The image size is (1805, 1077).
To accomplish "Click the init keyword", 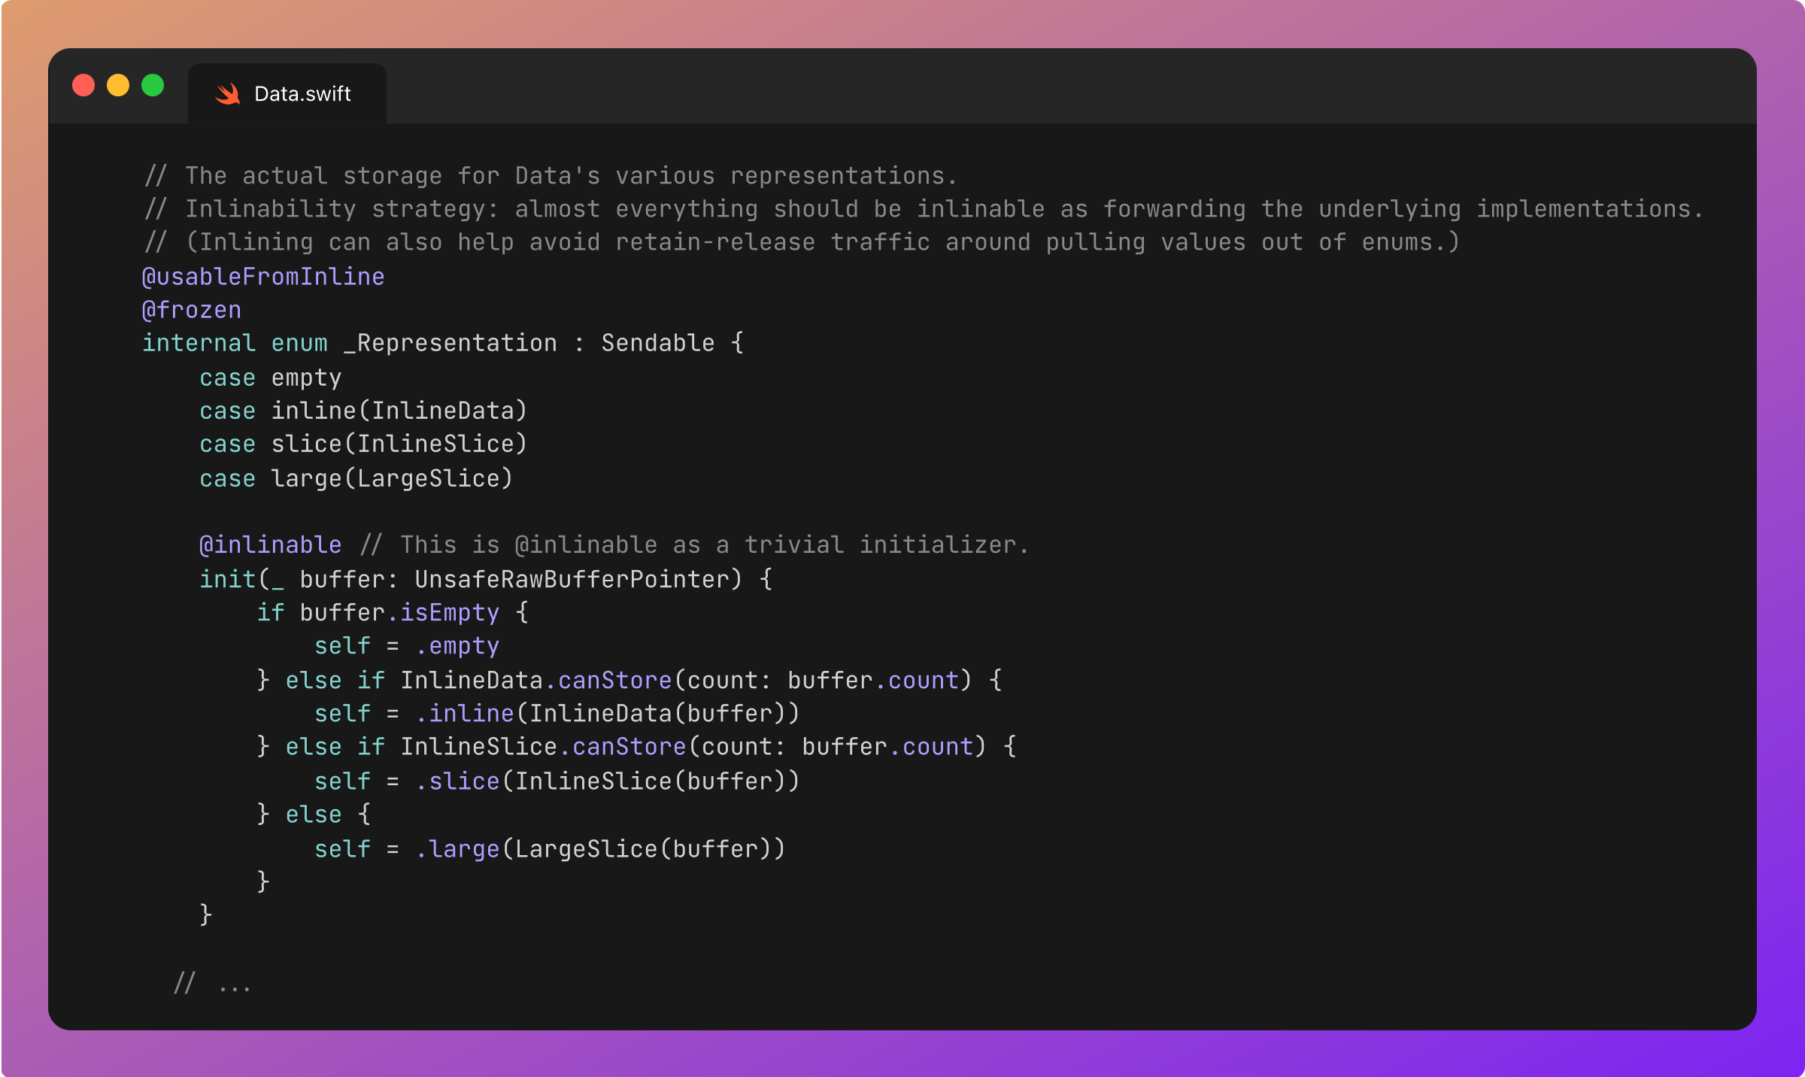I will click(227, 579).
